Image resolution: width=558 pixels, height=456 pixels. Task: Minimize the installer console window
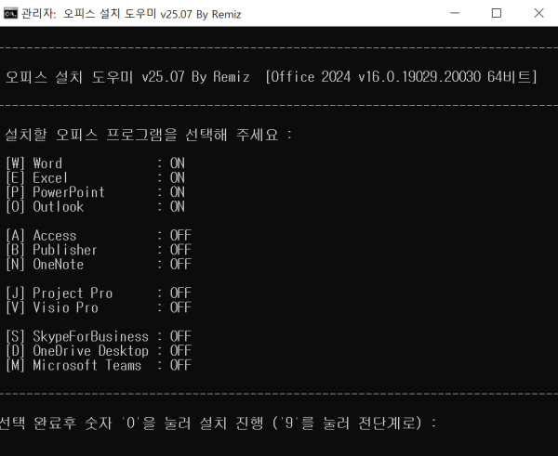pos(455,13)
